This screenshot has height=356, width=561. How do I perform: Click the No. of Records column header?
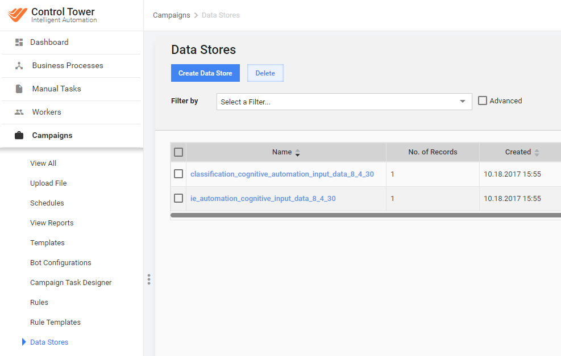433,152
